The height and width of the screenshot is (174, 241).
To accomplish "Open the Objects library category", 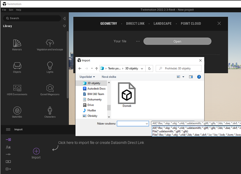I will tap(17, 67).
